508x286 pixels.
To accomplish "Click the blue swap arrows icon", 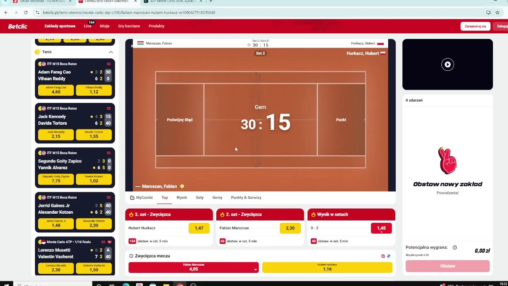I will [x=389, y=256].
